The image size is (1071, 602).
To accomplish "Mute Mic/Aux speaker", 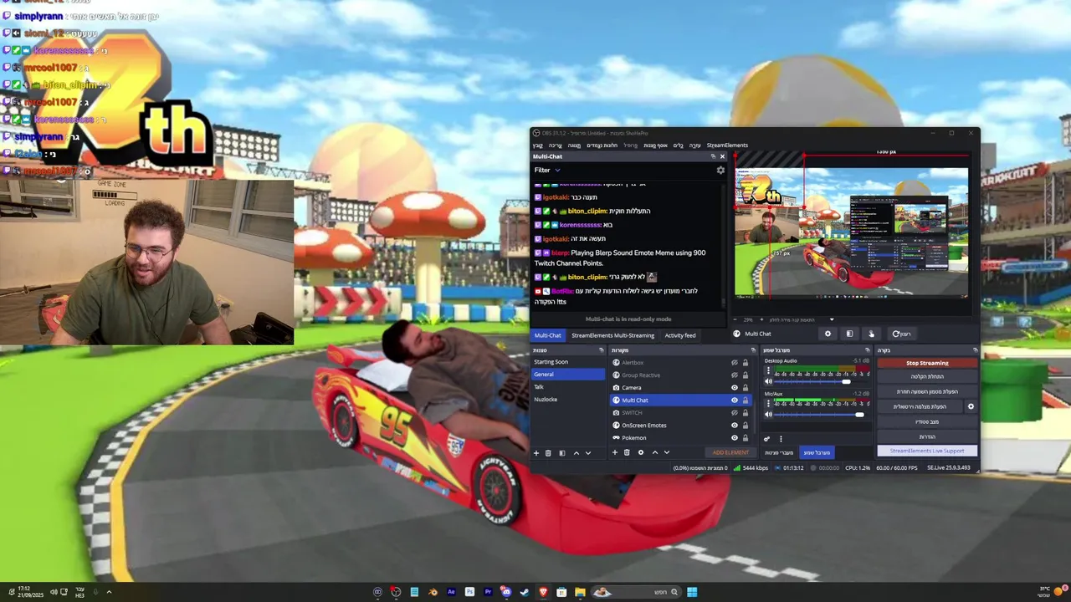I will click(x=768, y=414).
